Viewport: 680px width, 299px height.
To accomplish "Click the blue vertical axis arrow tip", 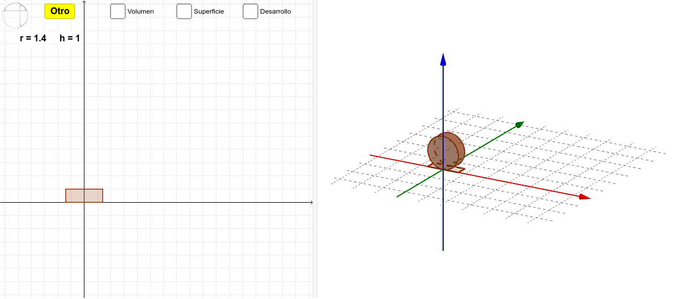I will tap(443, 59).
